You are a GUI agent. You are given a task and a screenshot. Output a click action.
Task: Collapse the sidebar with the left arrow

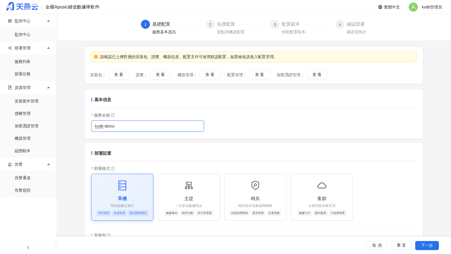(28, 248)
